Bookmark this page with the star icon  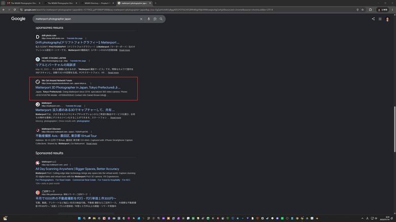362,10
